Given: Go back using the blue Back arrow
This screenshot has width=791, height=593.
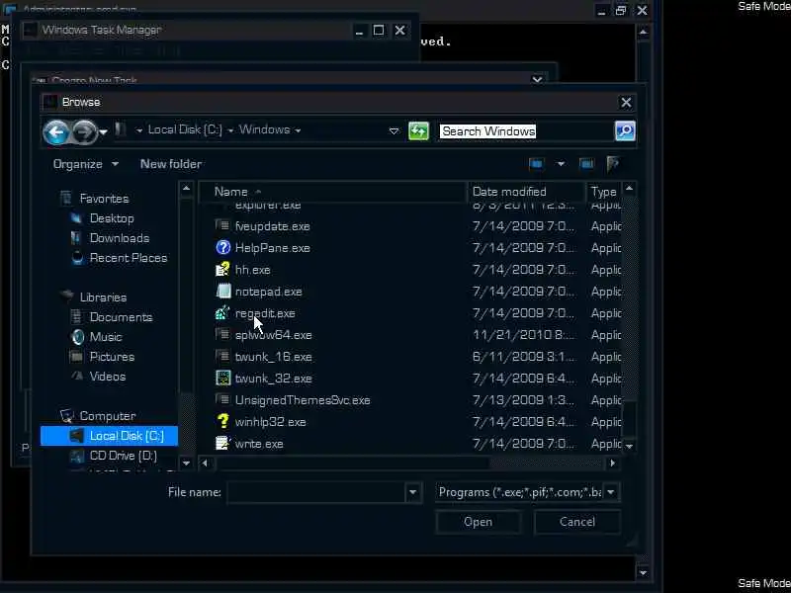Looking at the screenshot, I should 56,132.
